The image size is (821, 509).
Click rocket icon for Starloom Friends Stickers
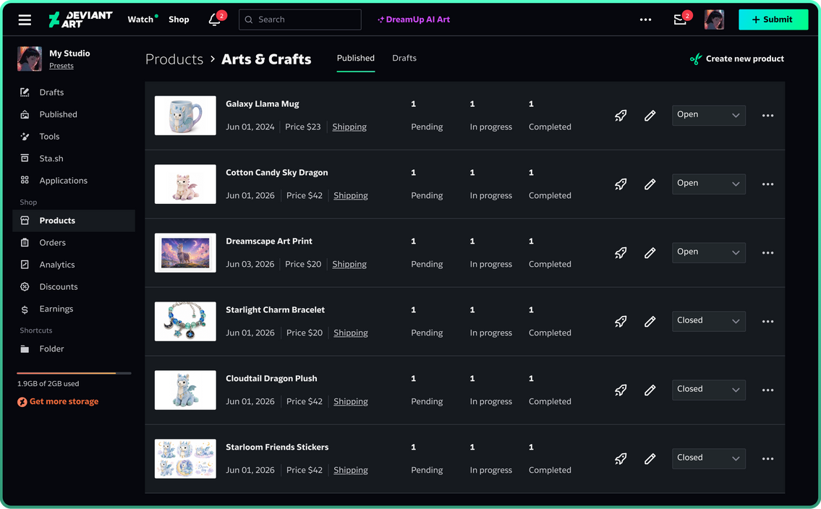coord(621,459)
